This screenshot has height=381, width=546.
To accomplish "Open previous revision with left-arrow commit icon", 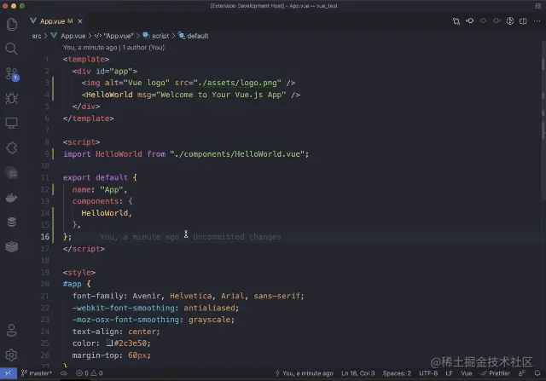I will tap(470, 20).
